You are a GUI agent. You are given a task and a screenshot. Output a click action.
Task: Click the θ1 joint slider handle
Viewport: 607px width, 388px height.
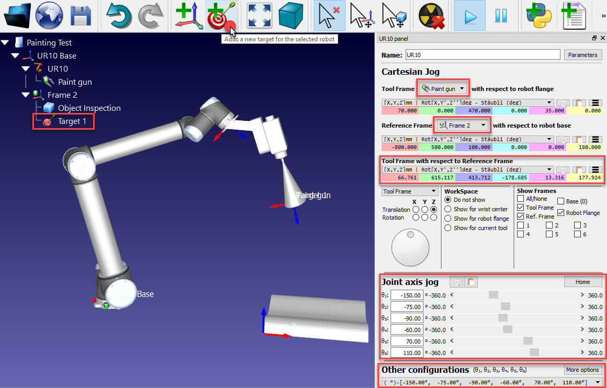[493, 295]
